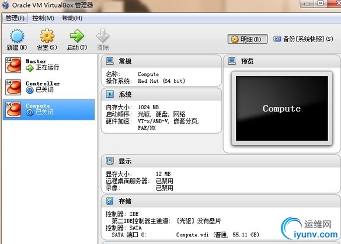This screenshot has width=341, height=244.
Task: Minimize the VirtualBox Manager window
Action: coord(307,4)
